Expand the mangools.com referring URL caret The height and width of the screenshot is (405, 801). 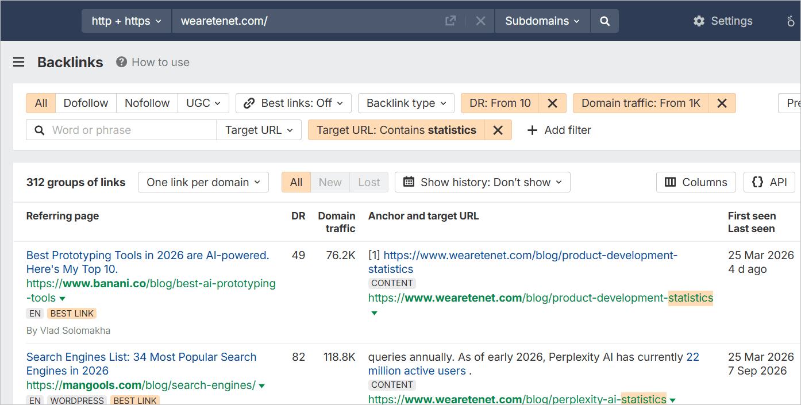(x=262, y=385)
